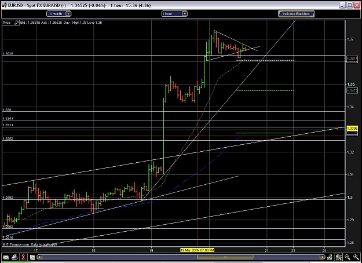This screenshot has width=362, height=263.
Task: Click the 1.3252 horizontal line label
Action: (8, 138)
